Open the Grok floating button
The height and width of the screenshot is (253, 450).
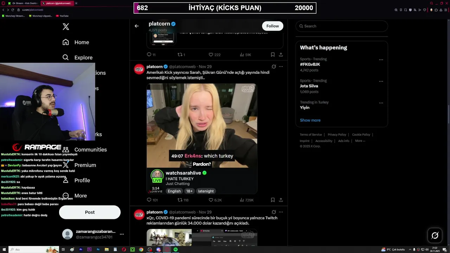click(x=435, y=235)
